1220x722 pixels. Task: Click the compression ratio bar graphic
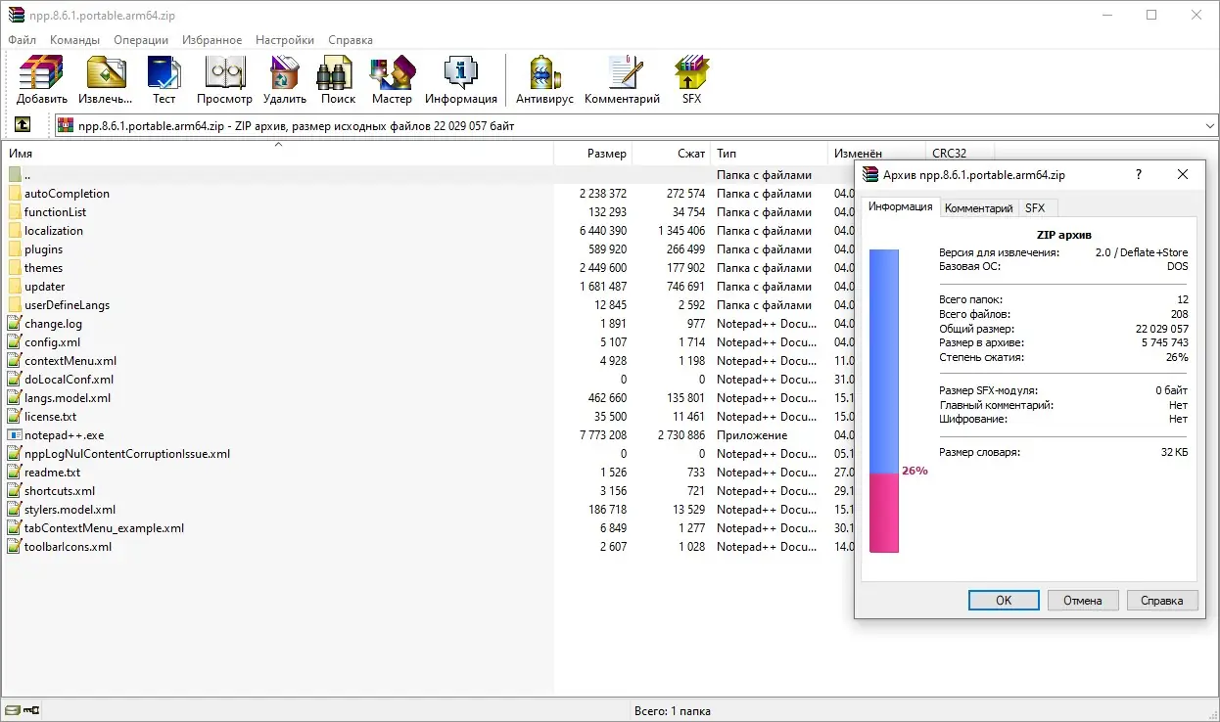[x=884, y=400]
